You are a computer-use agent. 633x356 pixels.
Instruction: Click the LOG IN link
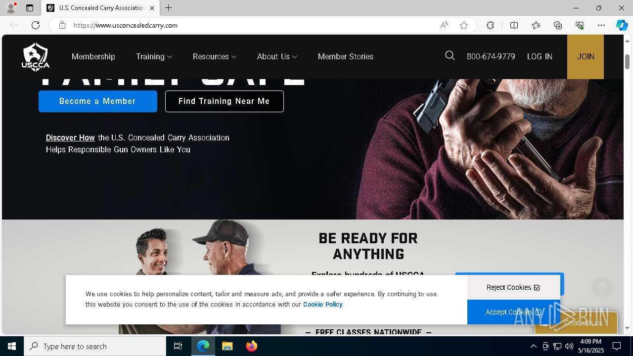[x=540, y=56]
